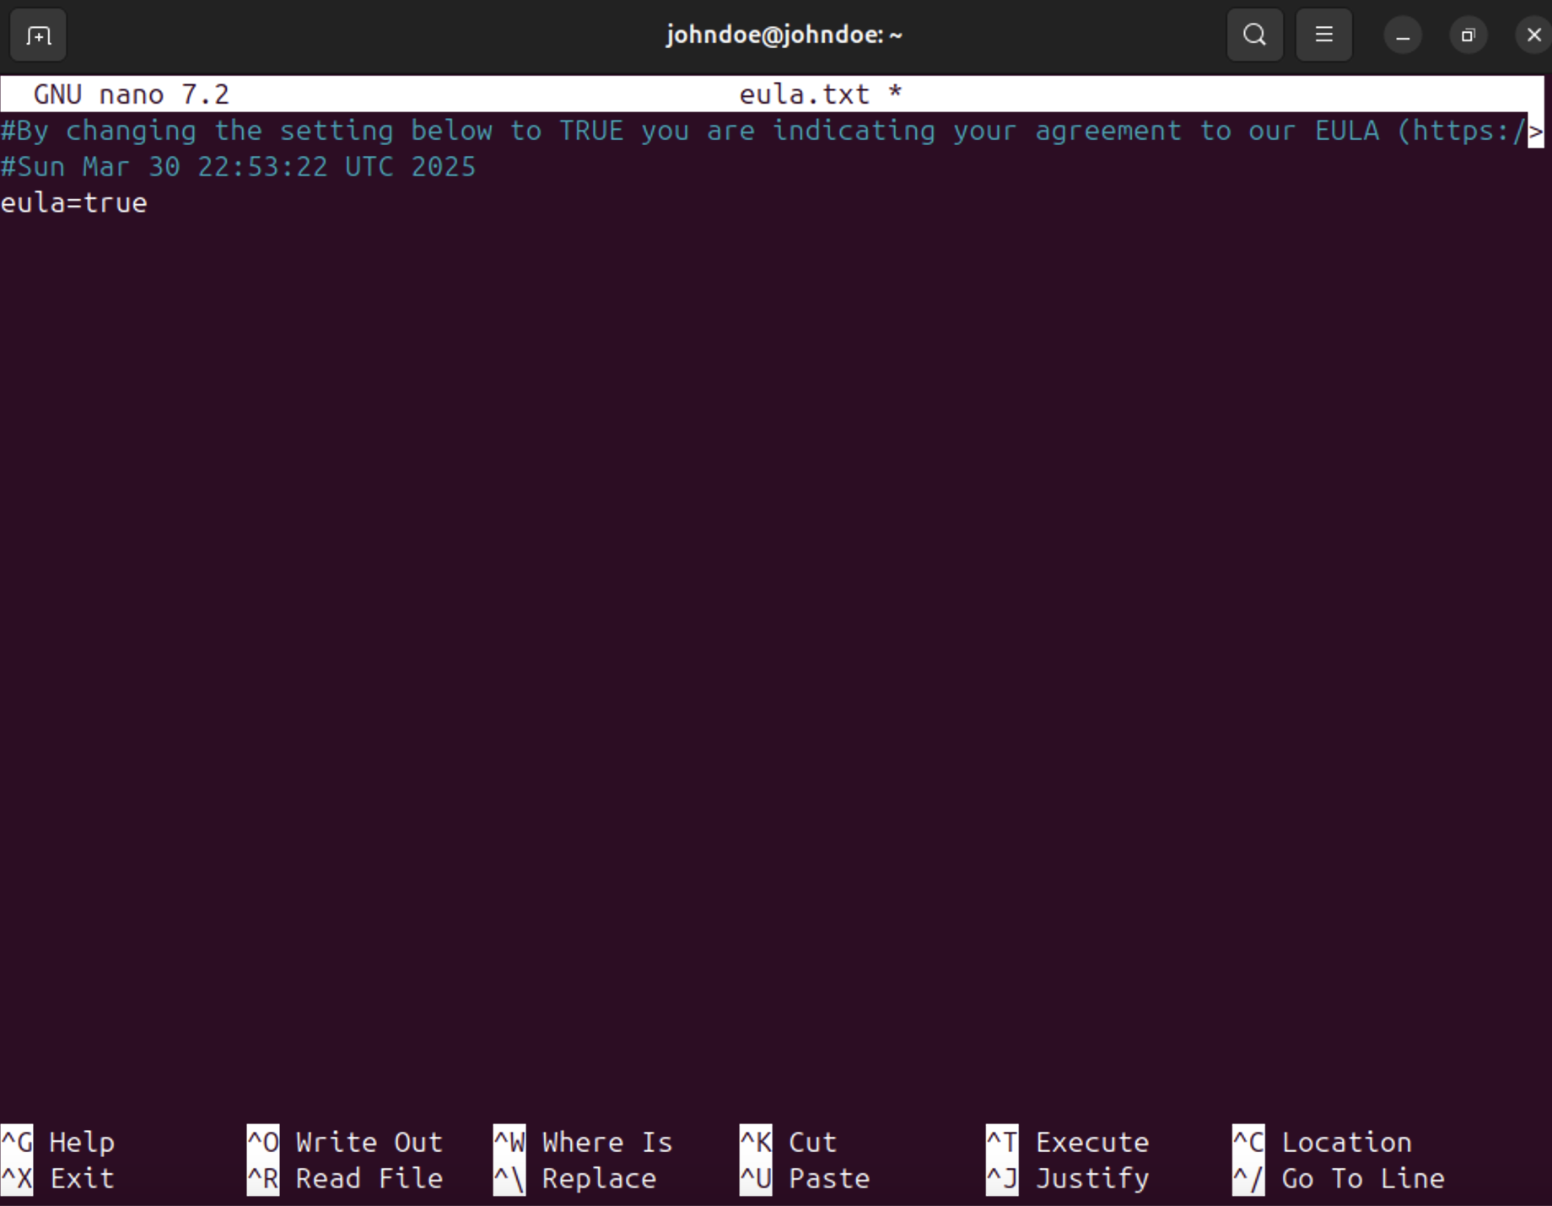The width and height of the screenshot is (1552, 1206).
Task: Click the ^U Paste shortcut
Action: point(805,1178)
